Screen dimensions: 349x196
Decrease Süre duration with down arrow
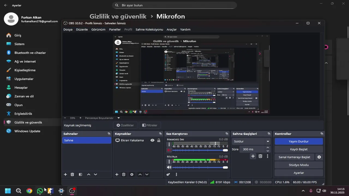(268, 151)
